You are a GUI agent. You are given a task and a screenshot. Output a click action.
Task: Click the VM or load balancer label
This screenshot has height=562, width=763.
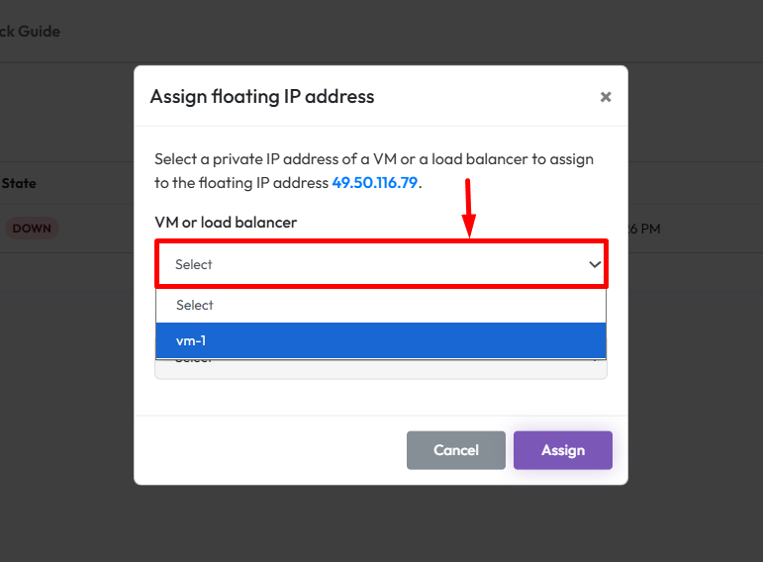226,223
